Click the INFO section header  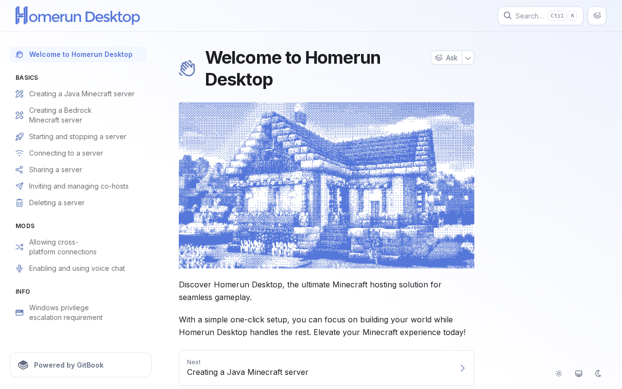(23, 292)
